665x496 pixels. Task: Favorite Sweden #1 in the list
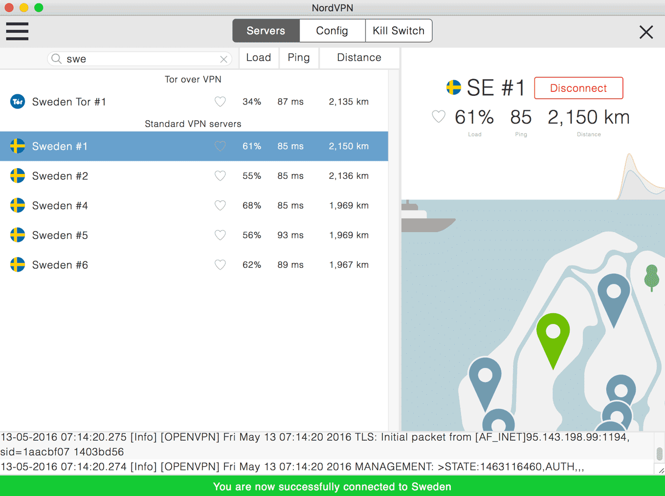[221, 146]
